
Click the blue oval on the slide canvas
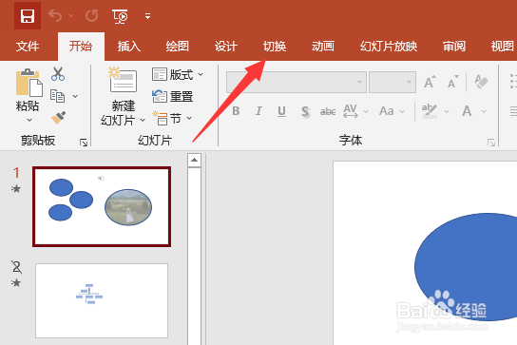coord(466,267)
